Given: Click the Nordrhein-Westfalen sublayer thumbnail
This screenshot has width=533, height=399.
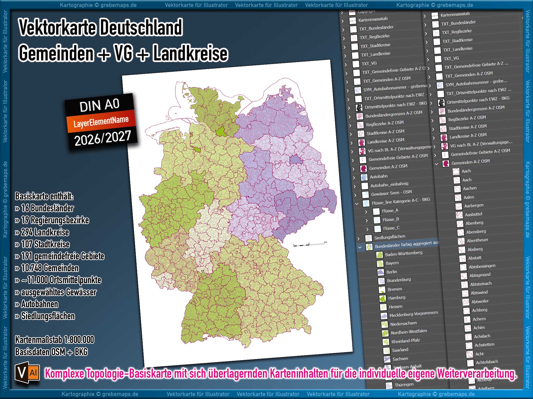Looking at the screenshot, I should (x=385, y=333).
